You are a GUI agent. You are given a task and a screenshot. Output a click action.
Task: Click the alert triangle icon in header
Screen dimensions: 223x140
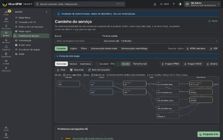pos(155,4)
